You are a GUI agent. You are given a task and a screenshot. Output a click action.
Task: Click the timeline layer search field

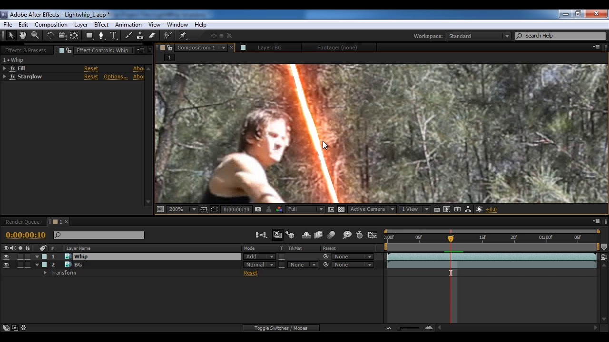click(x=99, y=235)
